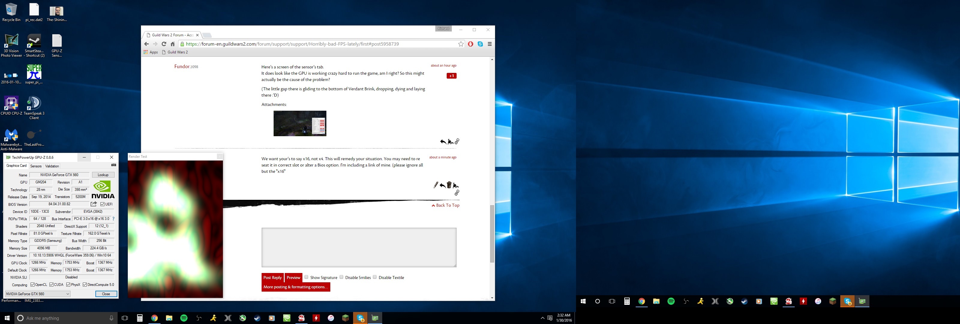Click the GPU-Z Close button
Image resolution: width=960 pixels, height=324 pixels.
coord(106,294)
